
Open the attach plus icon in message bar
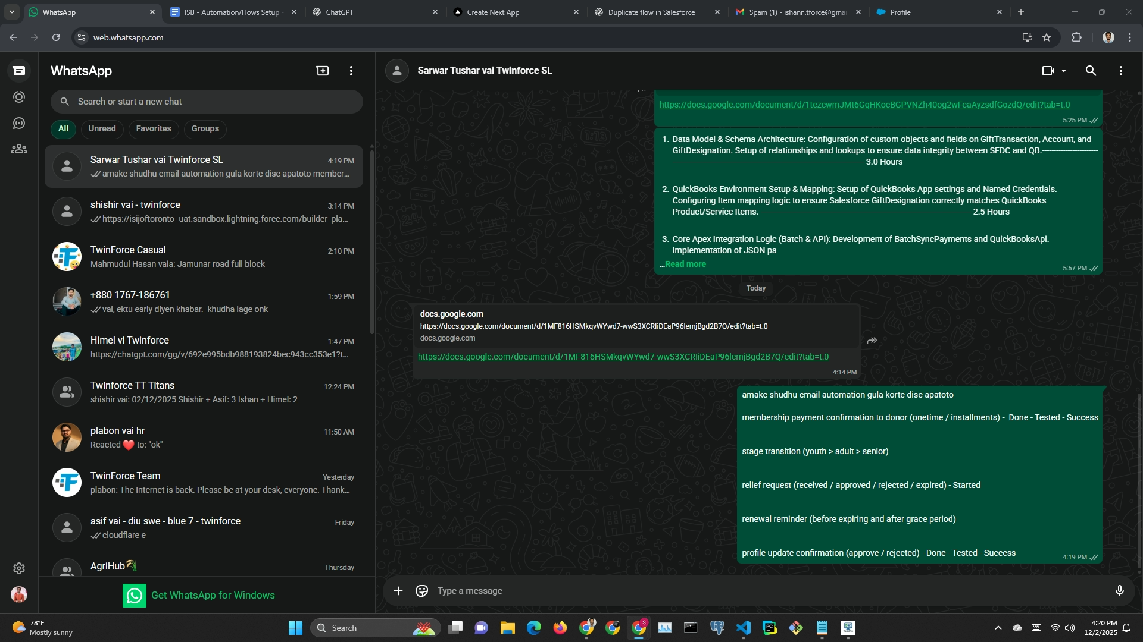(x=398, y=591)
